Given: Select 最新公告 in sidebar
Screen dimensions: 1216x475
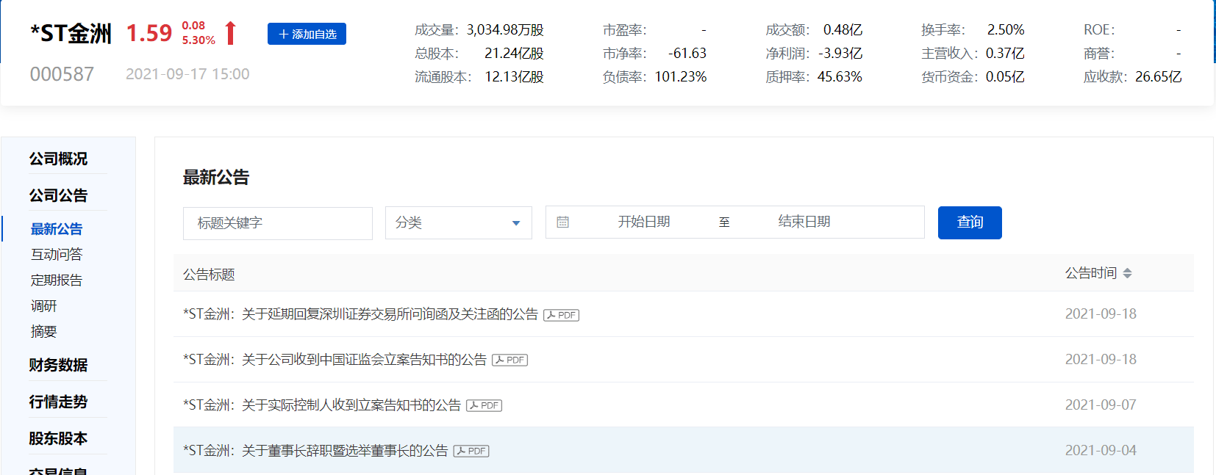Looking at the screenshot, I should click(57, 229).
